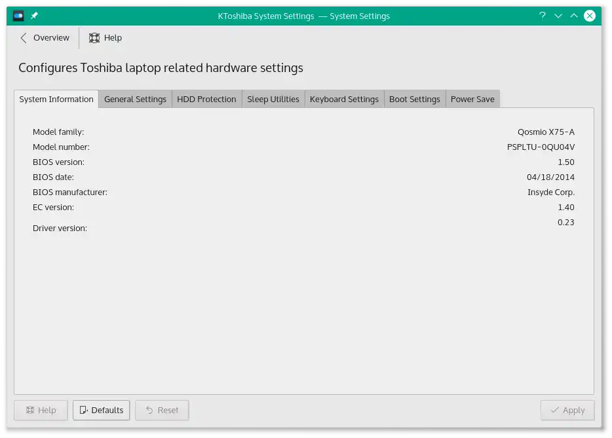
Task: Click the BIOS manufacturer label
Action: click(x=70, y=192)
